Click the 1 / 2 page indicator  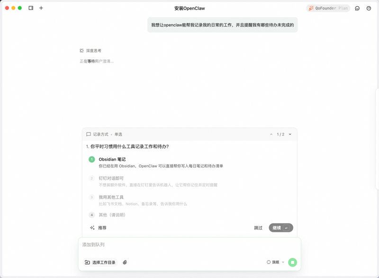click(280, 135)
